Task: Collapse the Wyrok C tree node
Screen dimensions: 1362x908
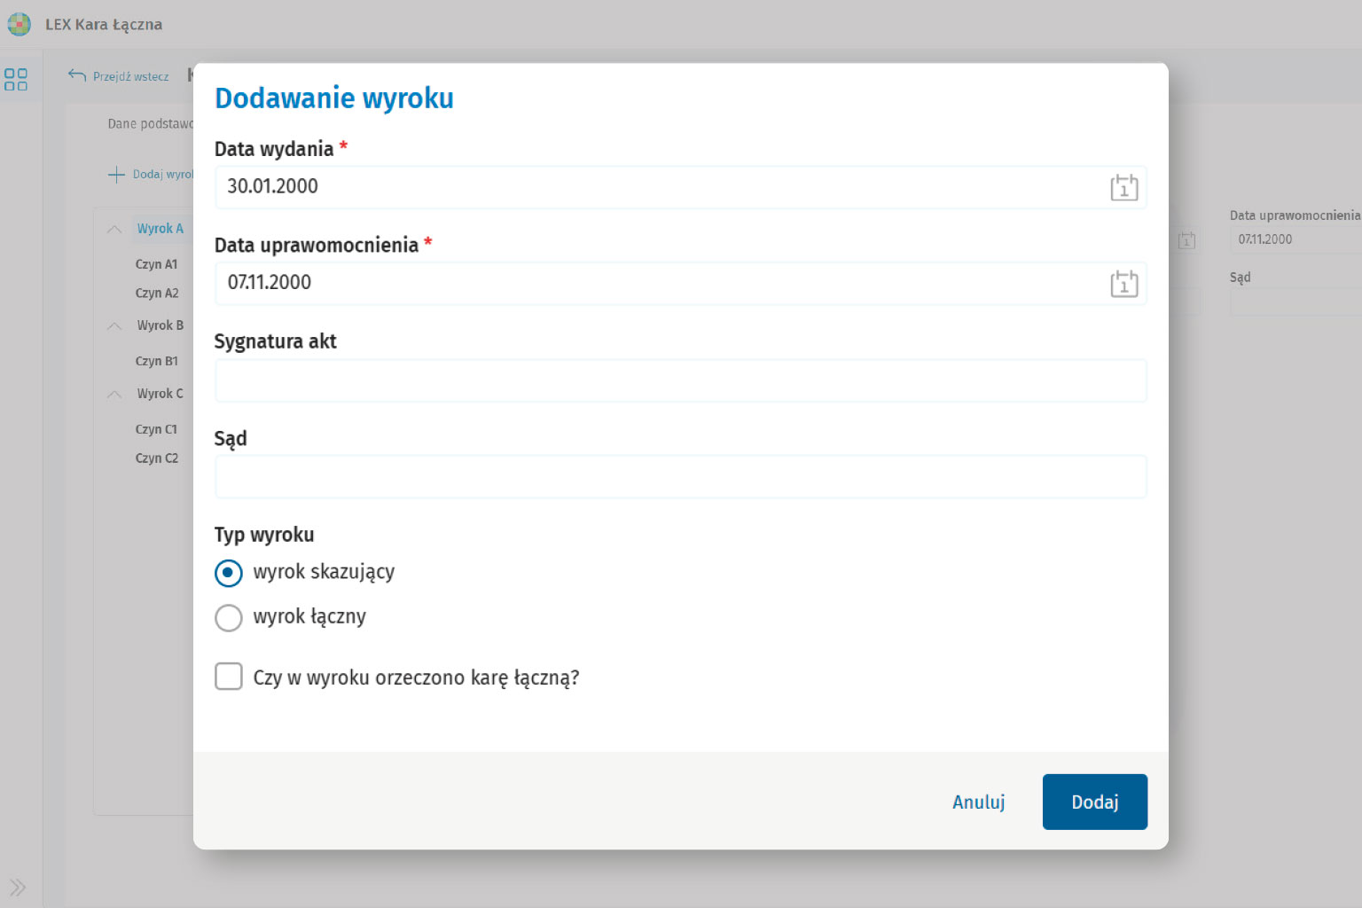Action: click(x=114, y=394)
